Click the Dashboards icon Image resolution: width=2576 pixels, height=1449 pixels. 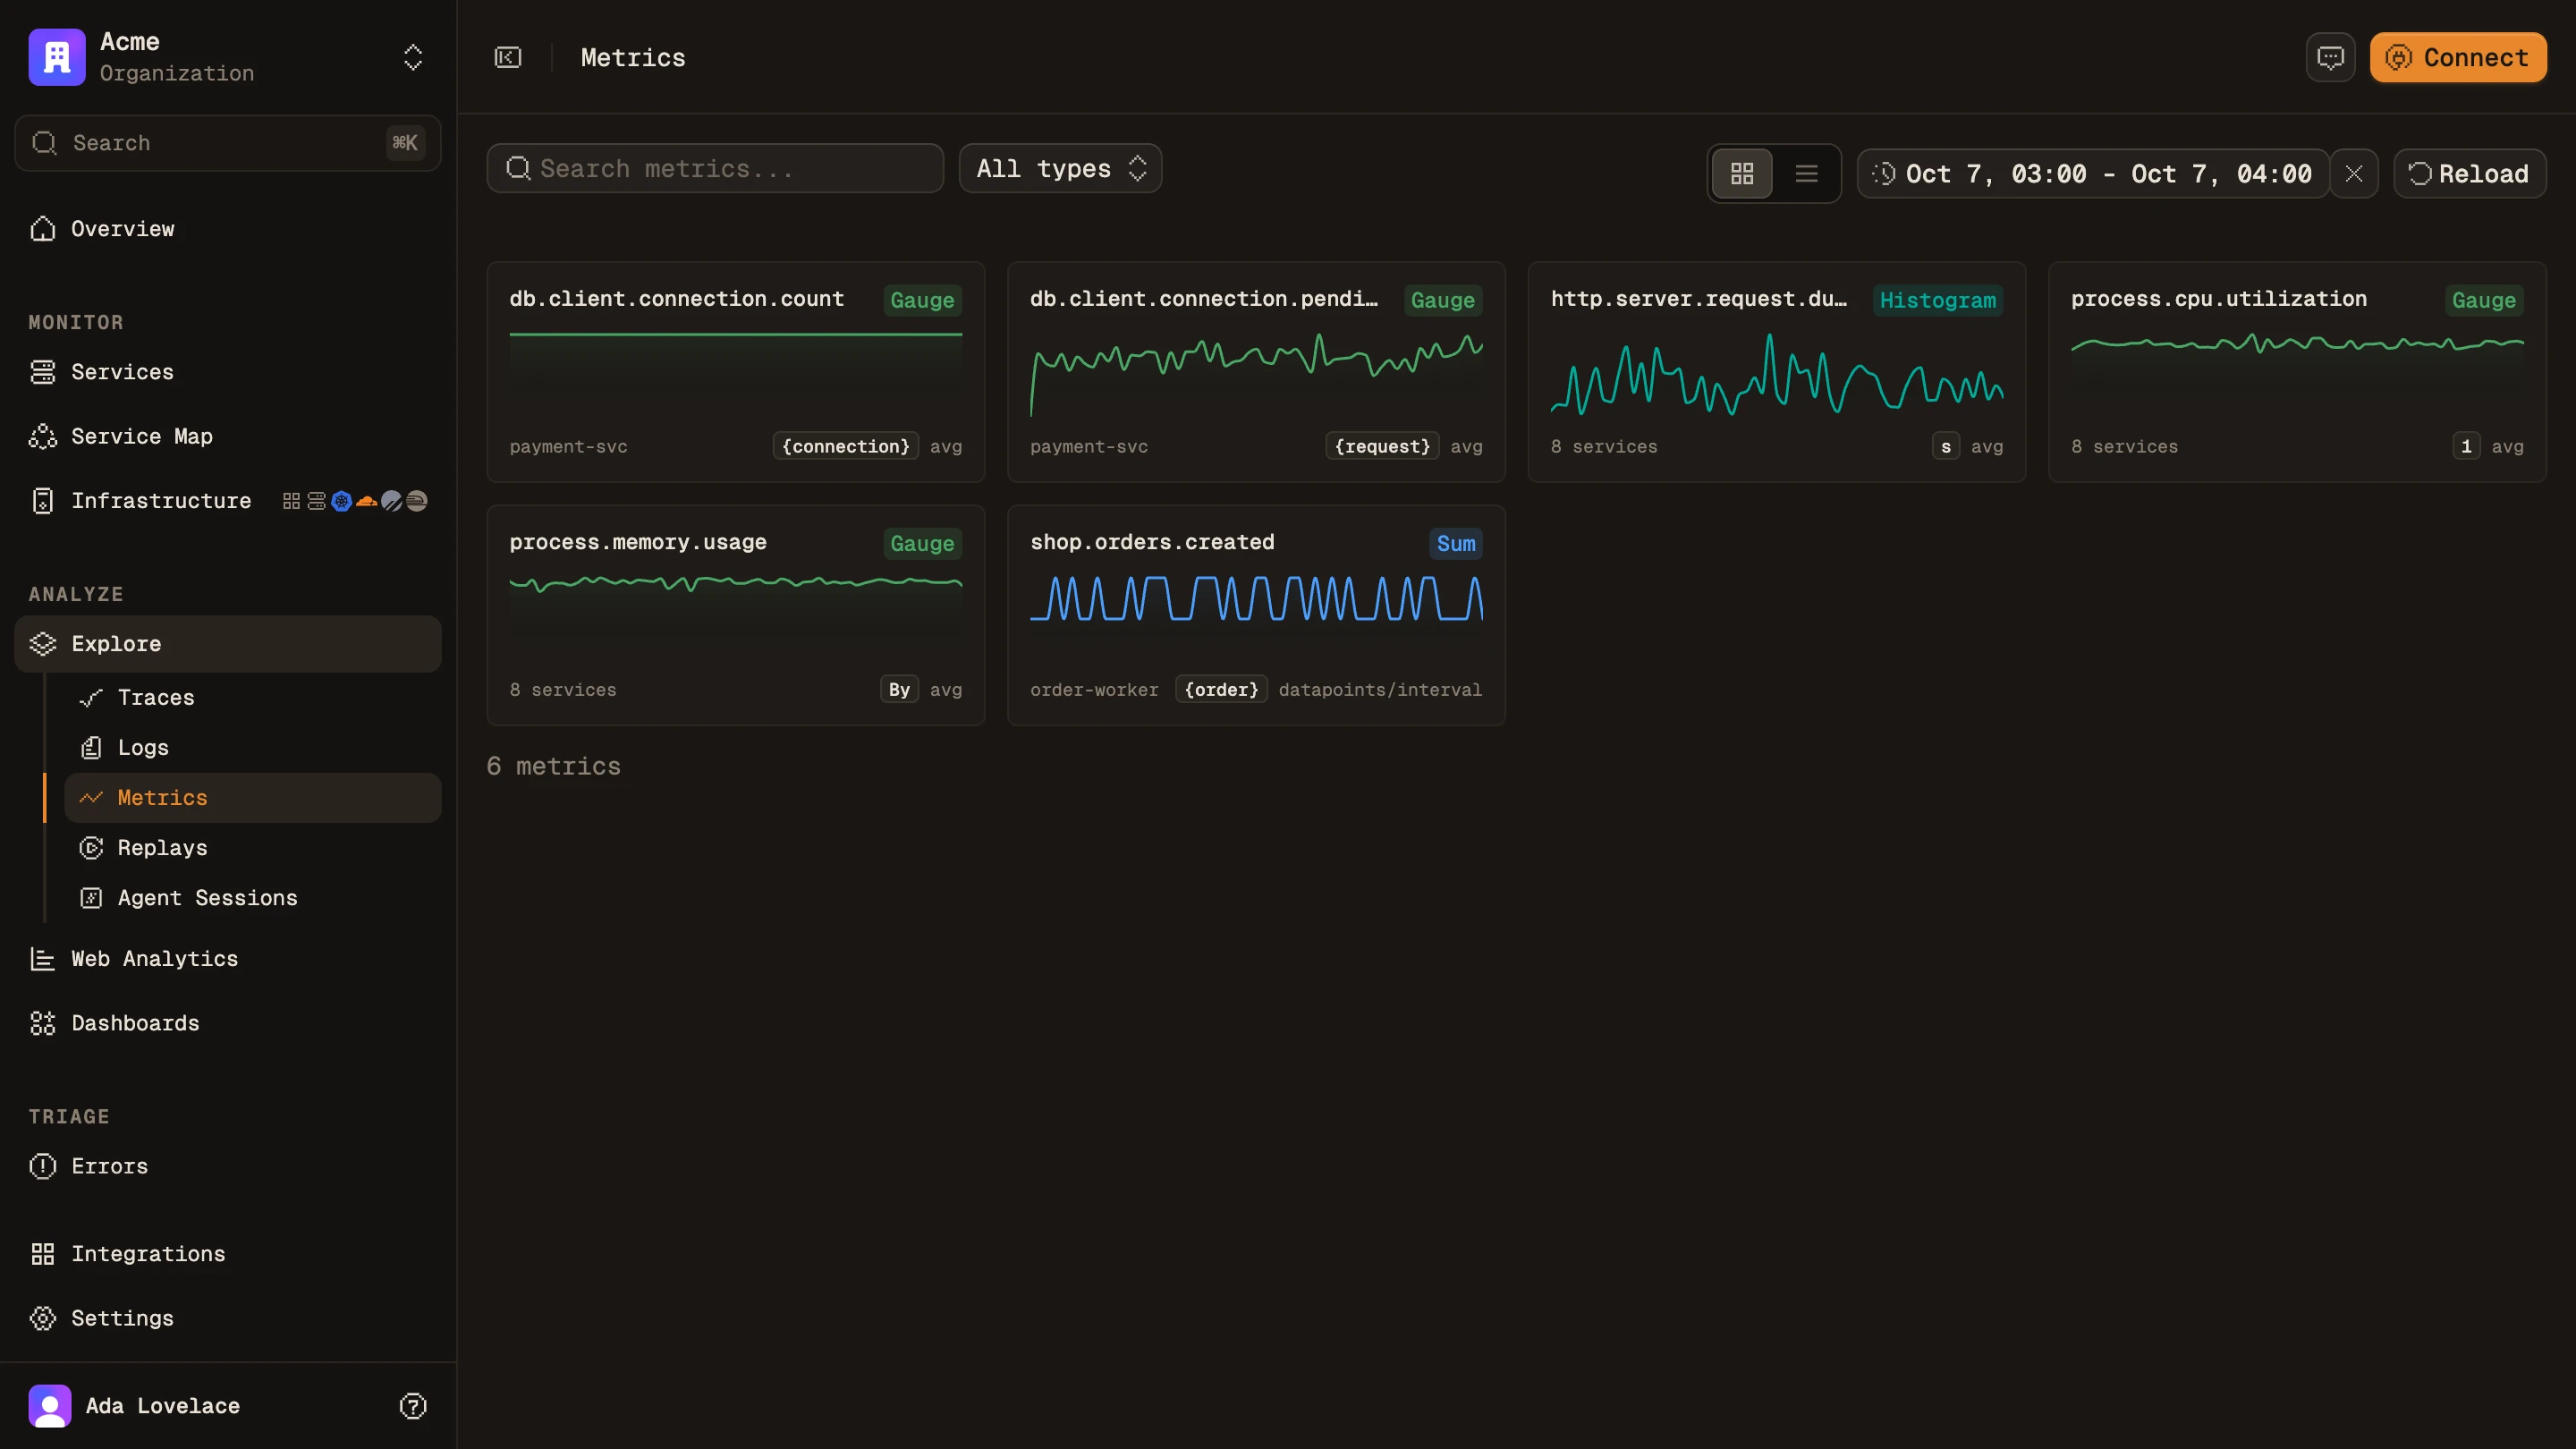click(x=43, y=1023)
